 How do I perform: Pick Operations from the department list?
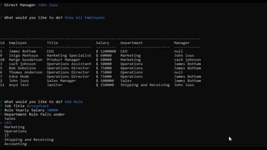(15, 131)
